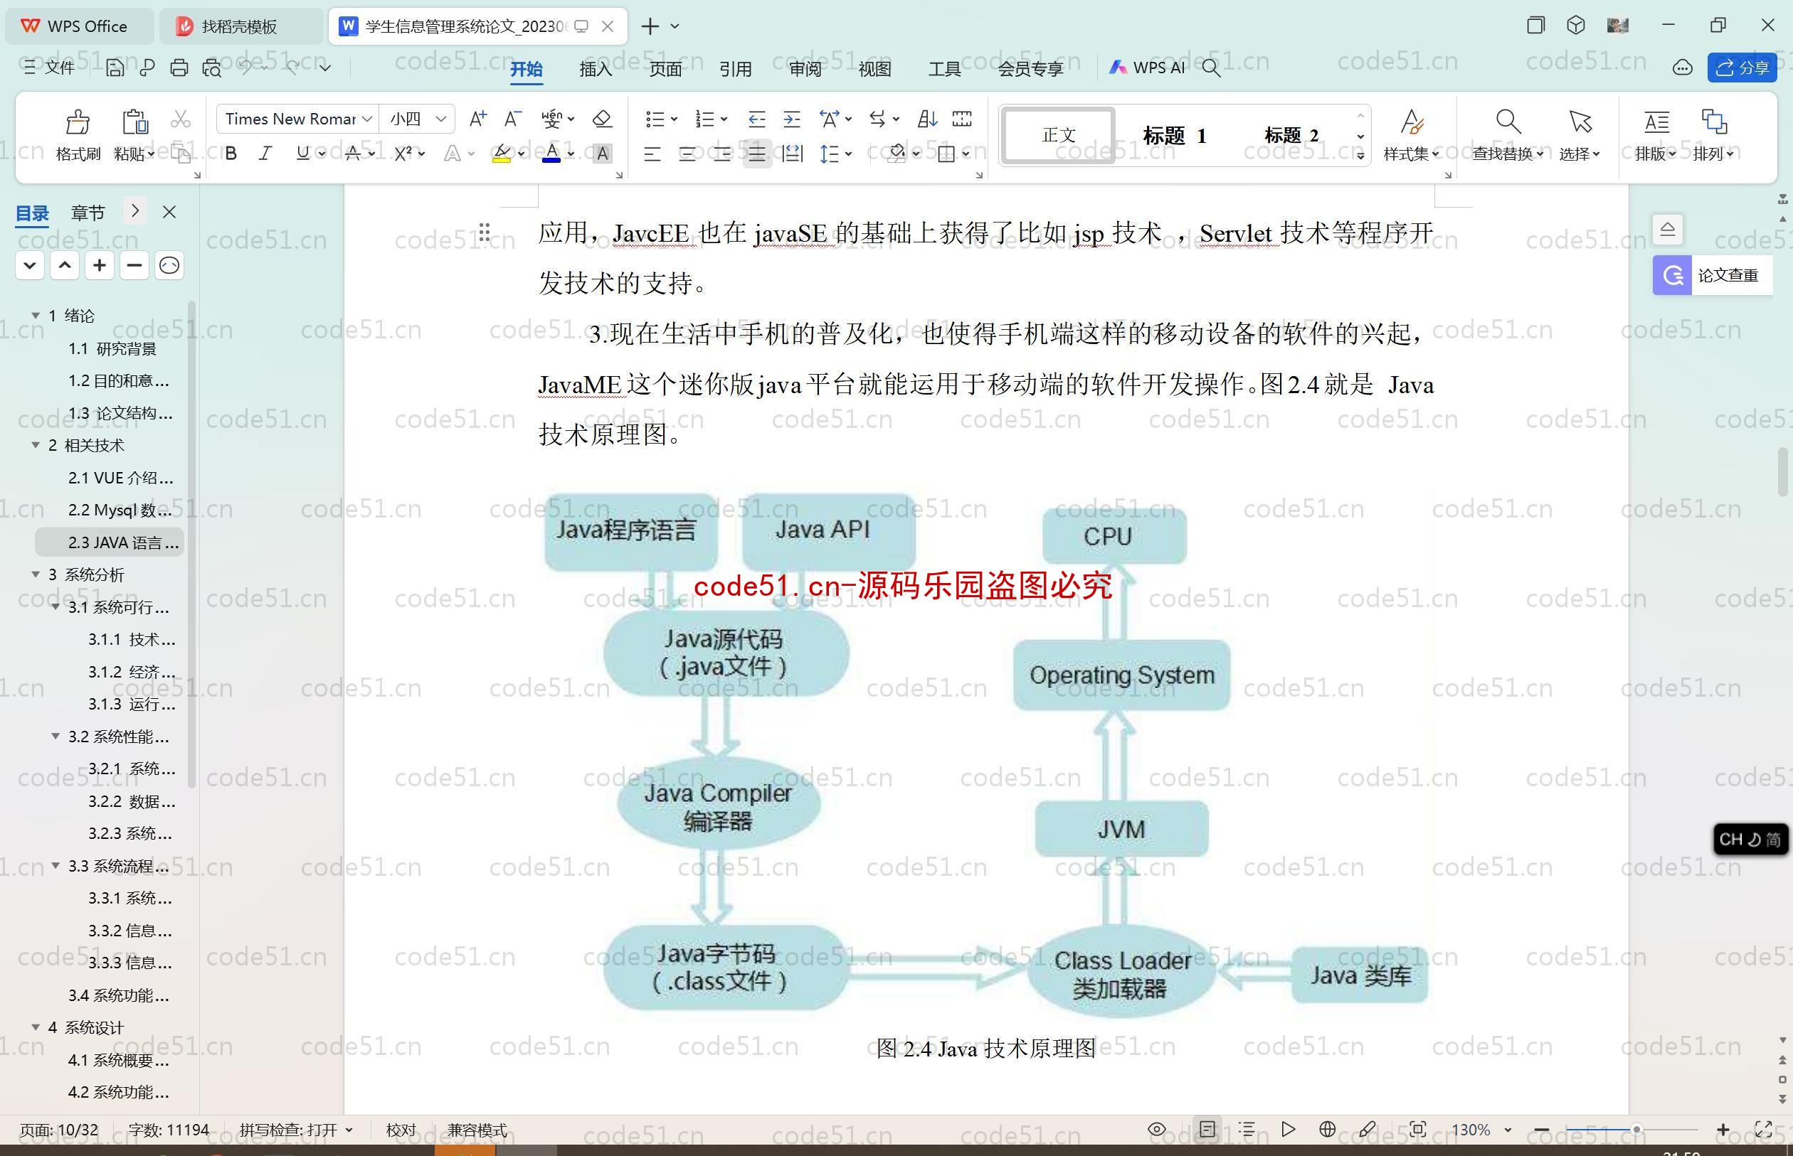Click the Clear Formatting eraser icon
The width and height of the screenshot is (1793, 1156).
[602, 119]
